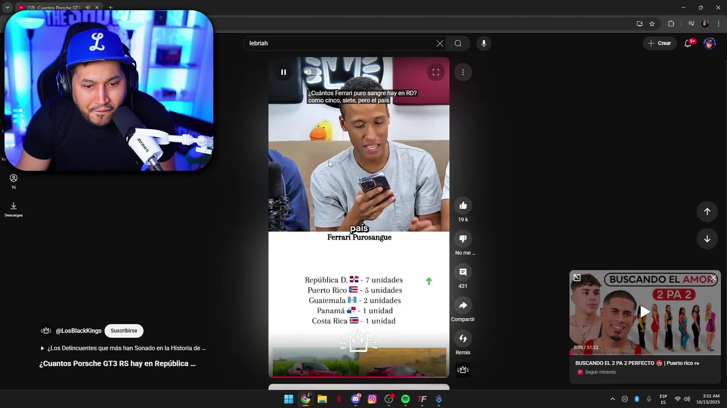
Task: Remix this Short
Action: coord(463,339)
